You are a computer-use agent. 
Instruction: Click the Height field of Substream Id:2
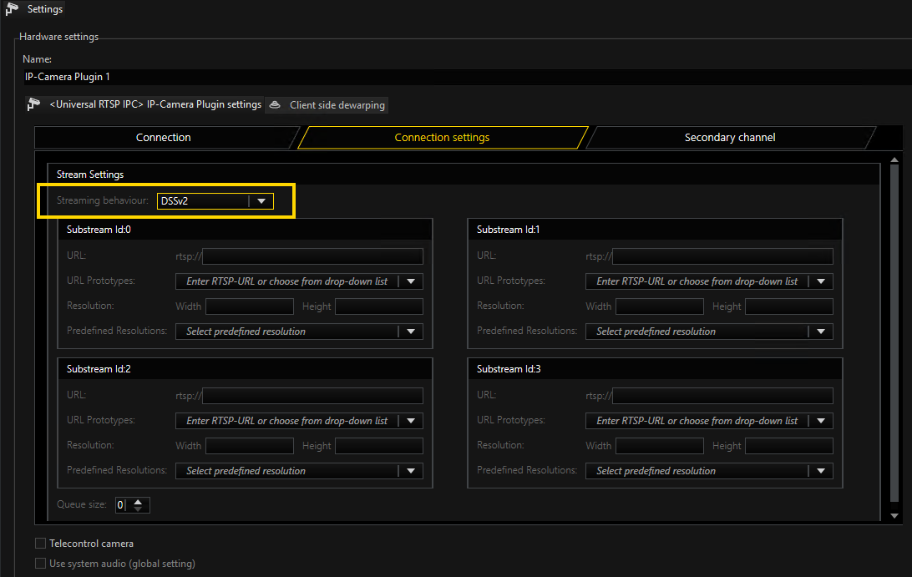379,446
